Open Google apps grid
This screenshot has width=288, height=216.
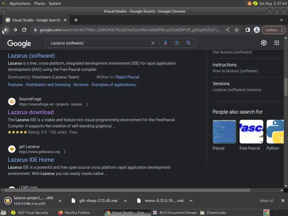[x=277, y=43]
